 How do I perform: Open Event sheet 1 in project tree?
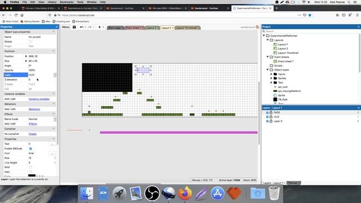pyautogui.click(x=285, y=61)
